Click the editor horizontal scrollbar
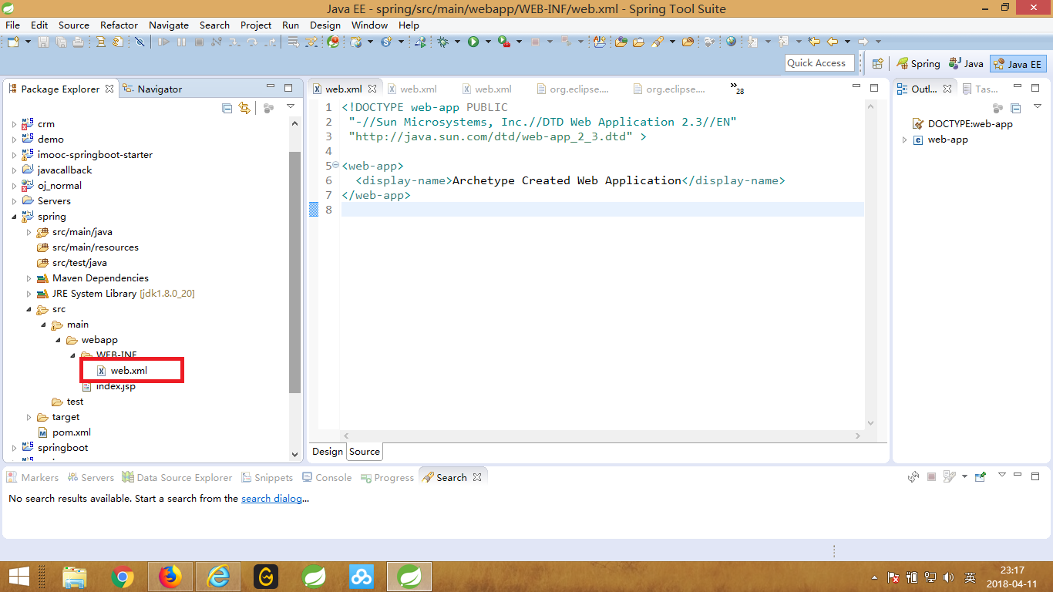The width and height of the screenshot is (1053, 592). tap(601, 436)
